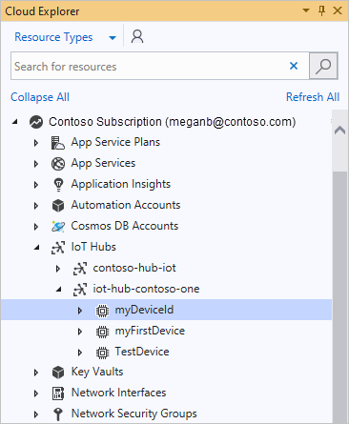Image resolution: width=349 pixels, height=424 pixels.
Task: Expand the myFirstDevice device node
Action: pyautogui.click(x=80, y=332)
